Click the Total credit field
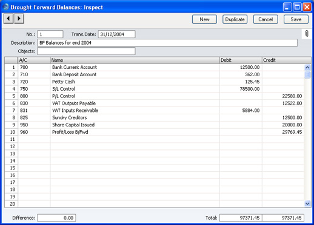 [x=283, y=218]
